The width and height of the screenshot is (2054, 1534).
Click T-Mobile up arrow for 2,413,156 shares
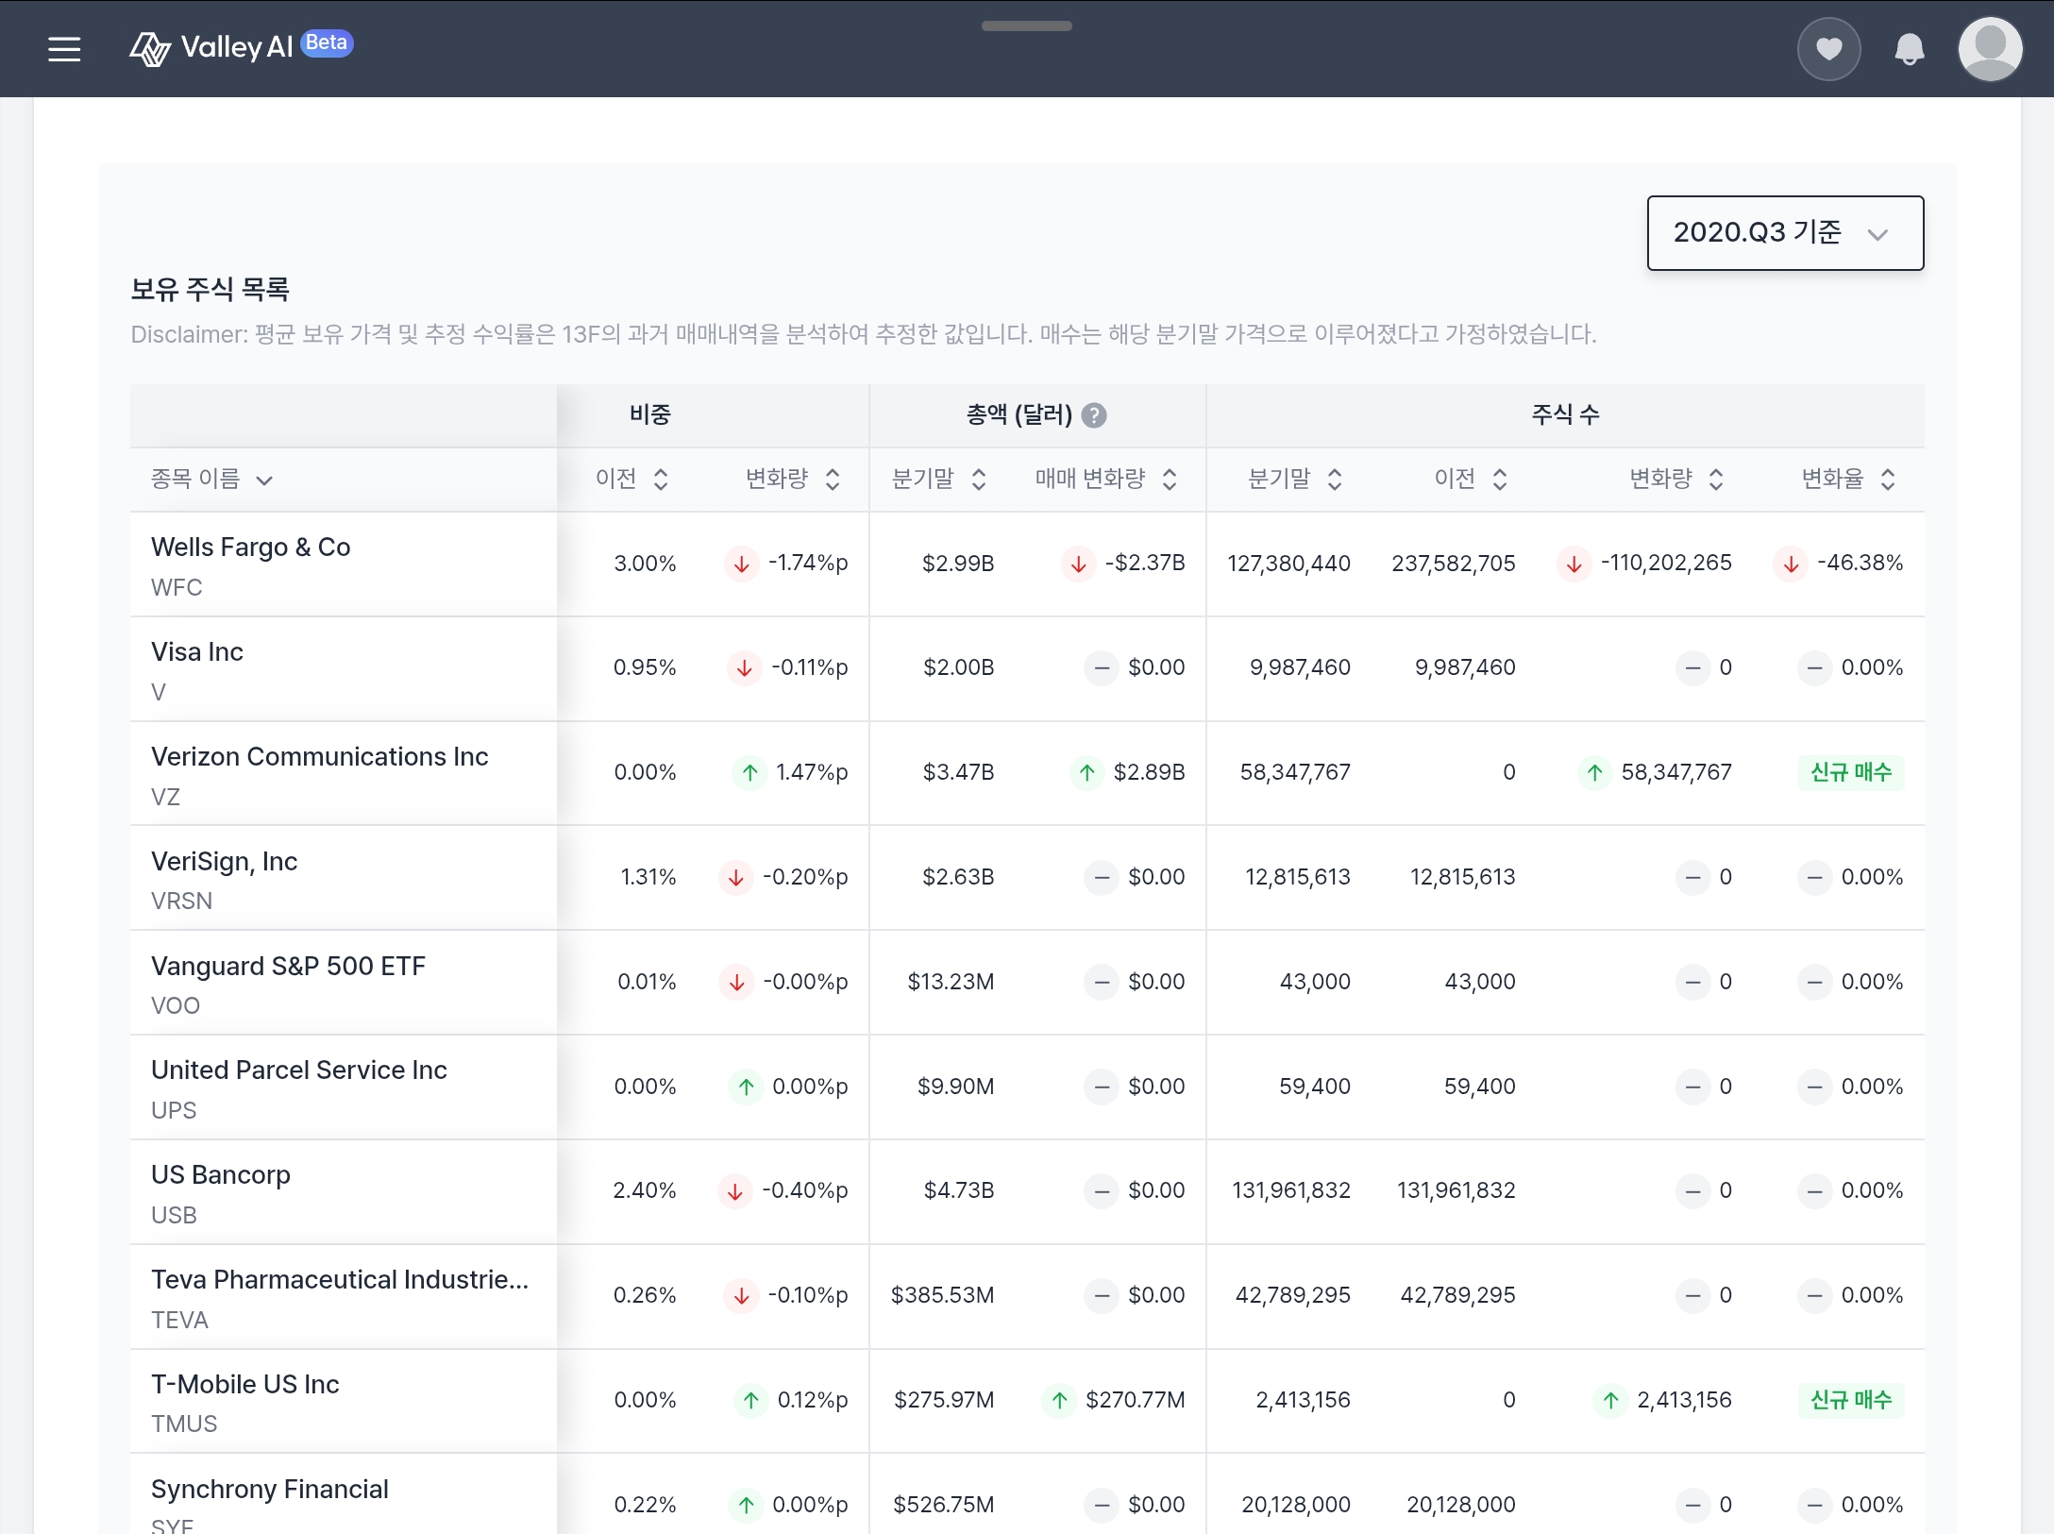point(1611,1401)
